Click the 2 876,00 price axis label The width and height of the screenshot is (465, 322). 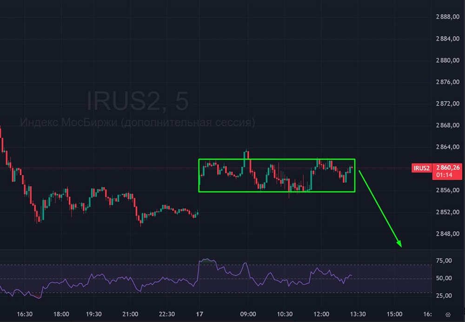[447, 82]
